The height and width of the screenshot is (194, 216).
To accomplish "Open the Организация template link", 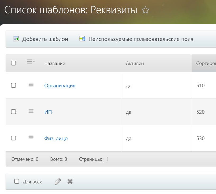I will pos(60,86).
